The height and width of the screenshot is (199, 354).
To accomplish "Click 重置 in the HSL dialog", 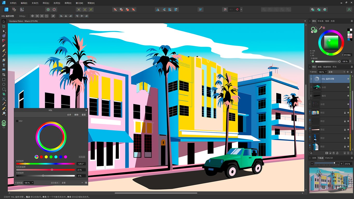I will pos(84,115).
